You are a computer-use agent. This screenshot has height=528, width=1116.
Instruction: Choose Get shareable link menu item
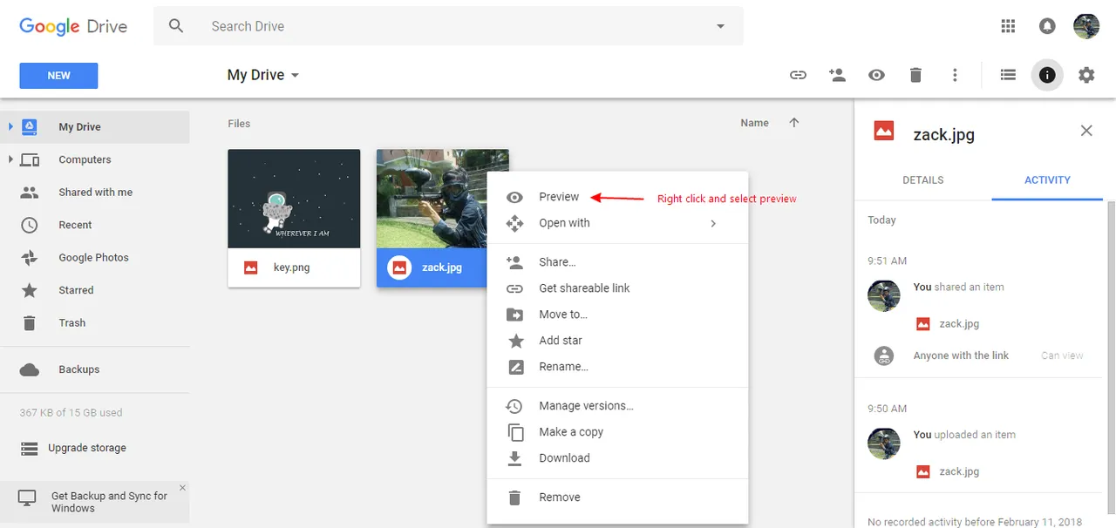pyautogui.click(x=618, y=288)
